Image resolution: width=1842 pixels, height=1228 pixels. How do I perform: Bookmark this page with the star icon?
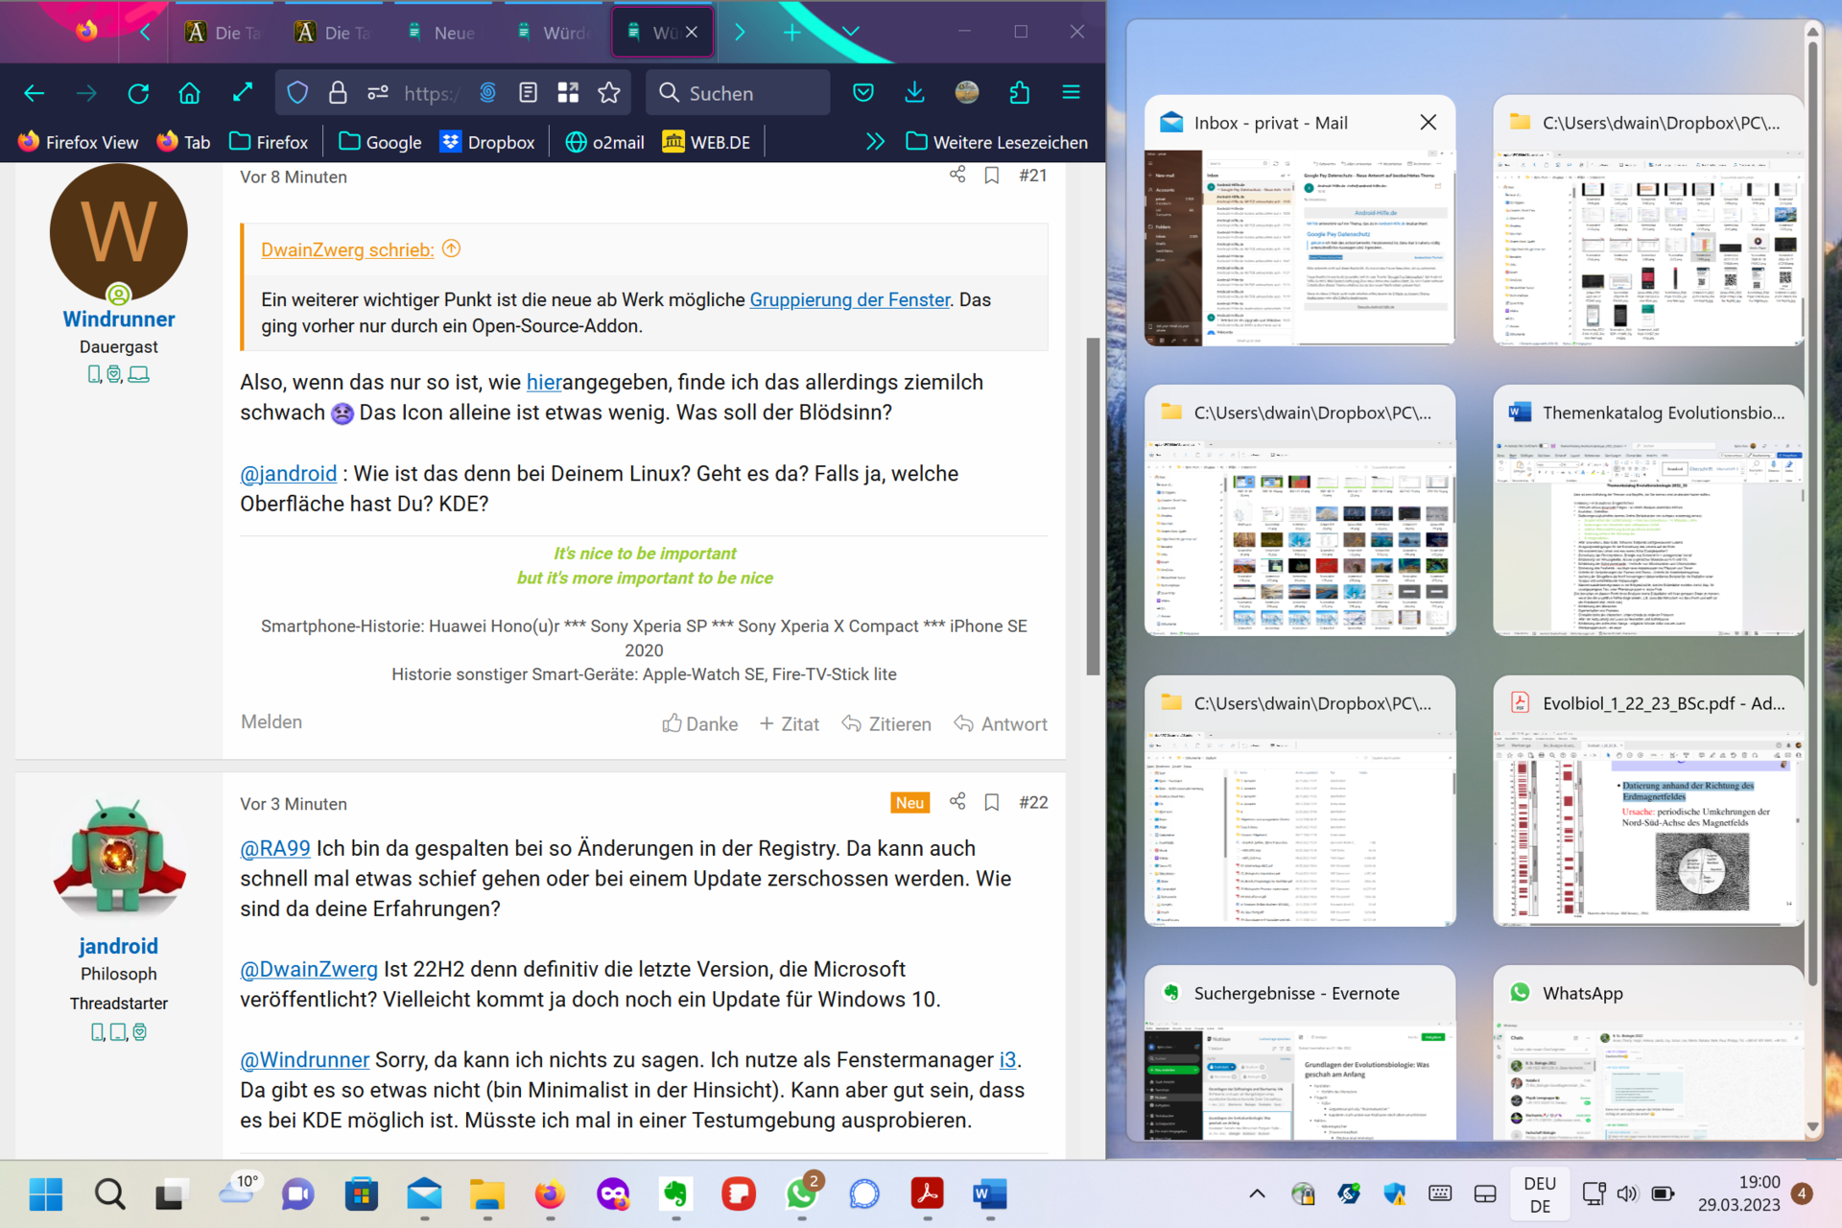609,93
